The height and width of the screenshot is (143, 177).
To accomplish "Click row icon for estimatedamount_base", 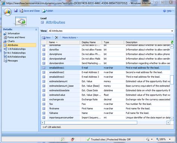I will (x=44, y=86).
